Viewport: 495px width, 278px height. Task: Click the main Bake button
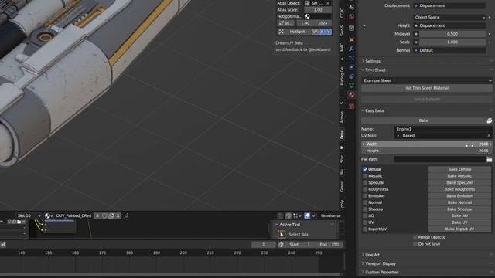(x=423, y=120)
